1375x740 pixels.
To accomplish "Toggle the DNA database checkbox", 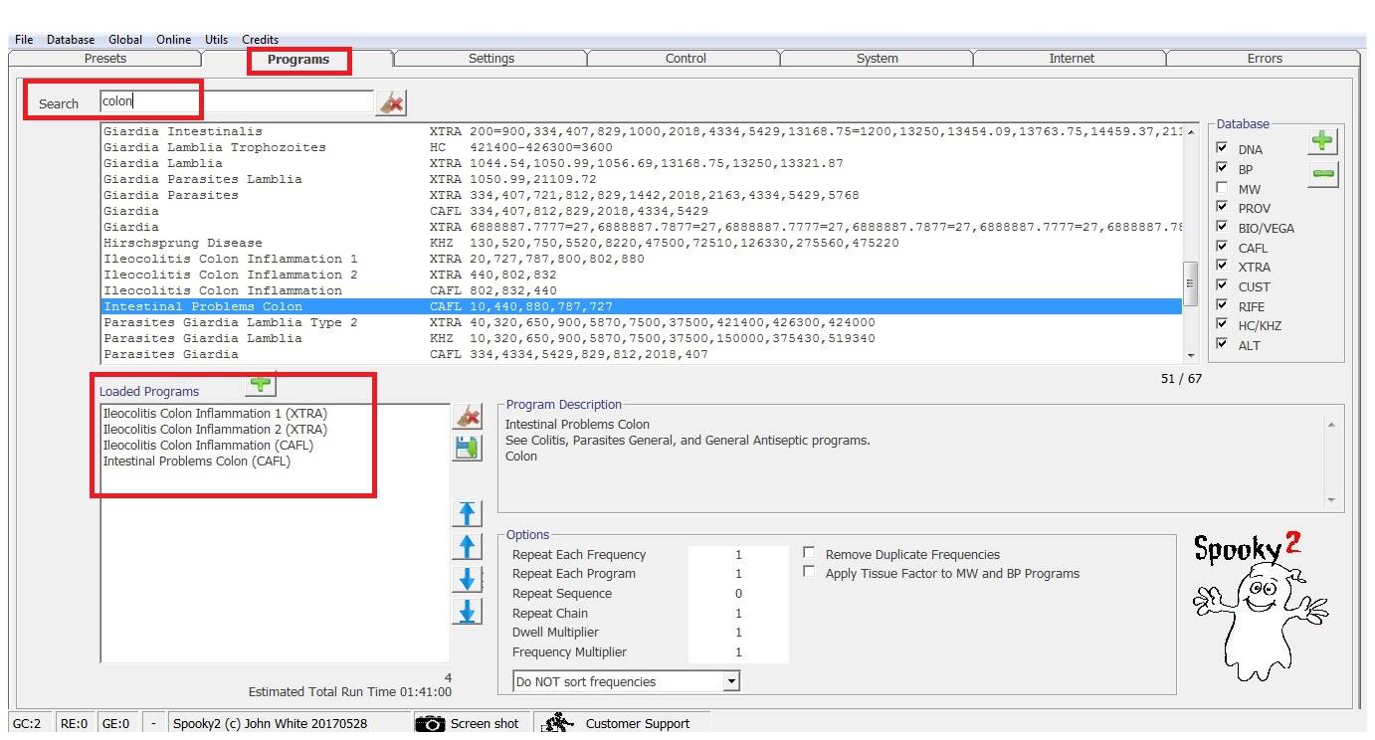I will (1222, 148).
